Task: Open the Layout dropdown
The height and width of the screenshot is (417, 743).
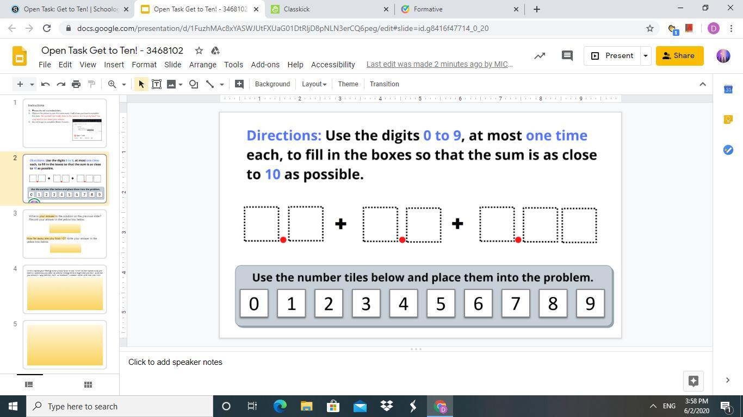Action: (314, 84)
